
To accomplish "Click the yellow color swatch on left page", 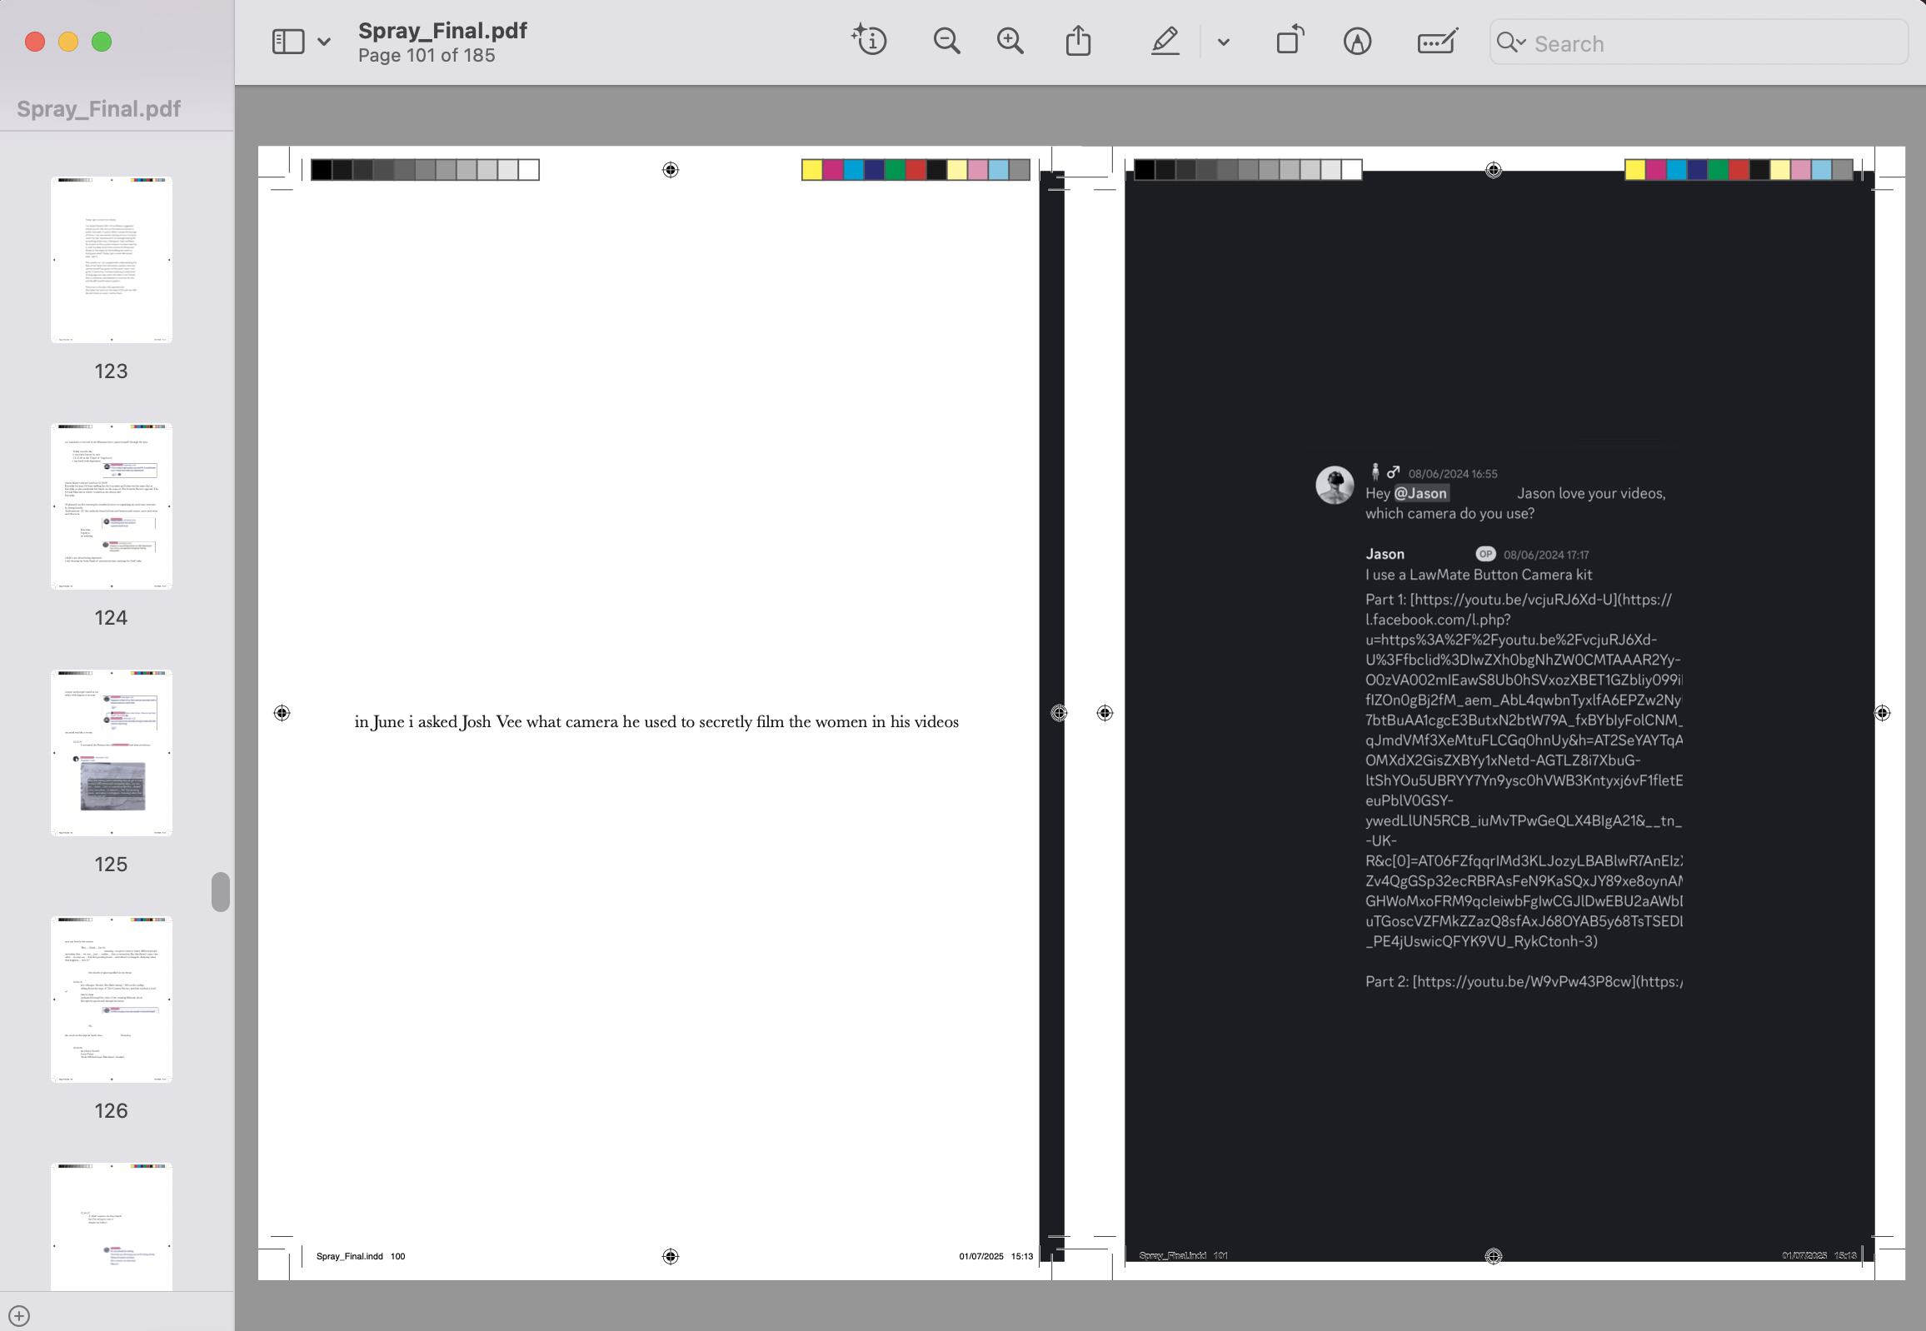I will click(811, 170).
